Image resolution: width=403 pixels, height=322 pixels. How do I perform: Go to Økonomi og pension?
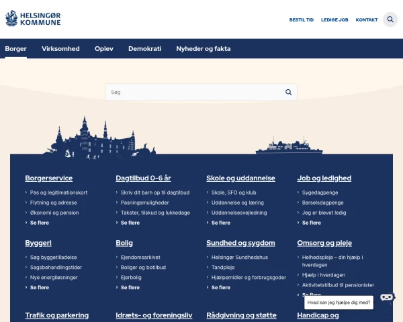pyautogui.click(x=54, y=213)
